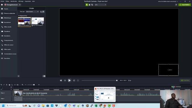Expand the track options chevron below plus
Viewport: 192px width, 108px height.
pos(11,89)
